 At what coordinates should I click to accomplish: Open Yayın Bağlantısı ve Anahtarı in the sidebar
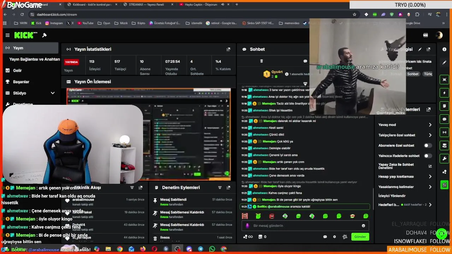pos(35,59)
